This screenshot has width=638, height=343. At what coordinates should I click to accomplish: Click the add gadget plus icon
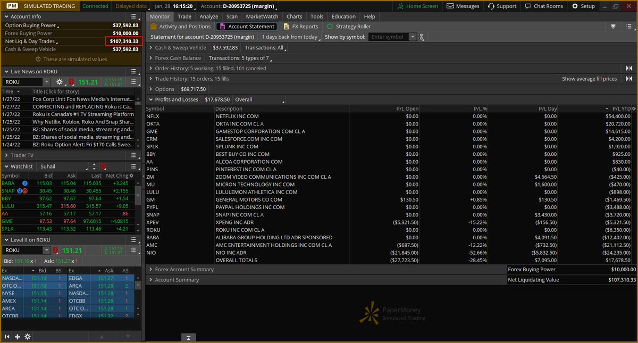point(18,337)
